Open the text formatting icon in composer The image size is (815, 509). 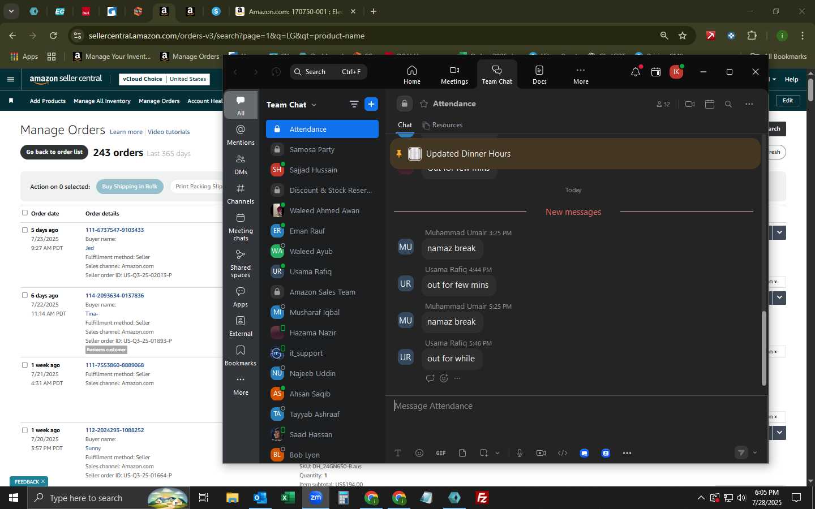[398, 453]
